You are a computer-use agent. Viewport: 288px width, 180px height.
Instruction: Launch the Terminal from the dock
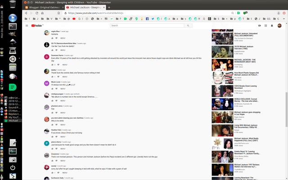pos(13,26)
